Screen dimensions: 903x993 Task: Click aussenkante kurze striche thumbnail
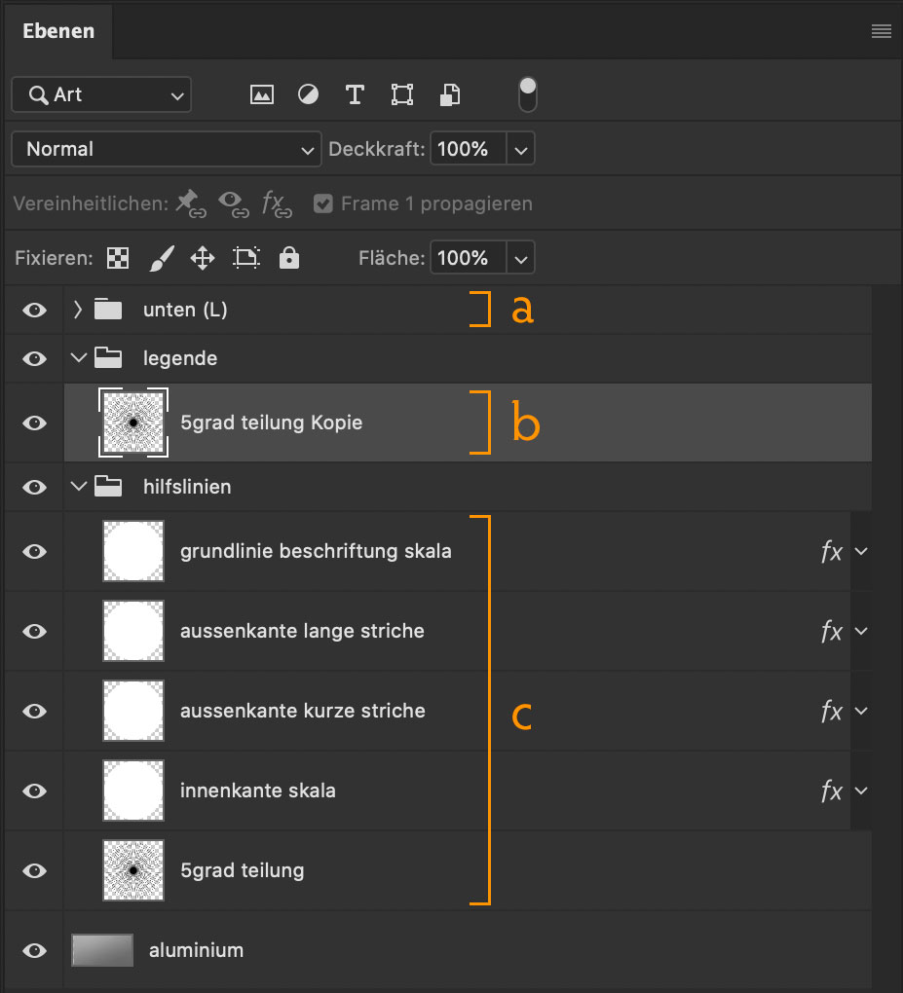[x=133, y=711]
